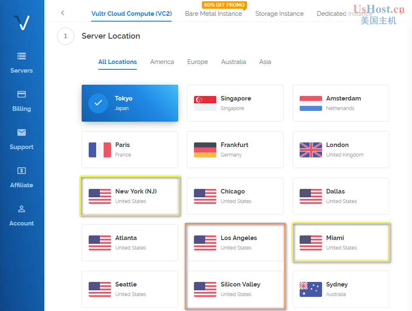This screenshot has width=412, height=311.
Task: Select the Chicago location card
Action: pyautogui.click(x=235, y=196)
